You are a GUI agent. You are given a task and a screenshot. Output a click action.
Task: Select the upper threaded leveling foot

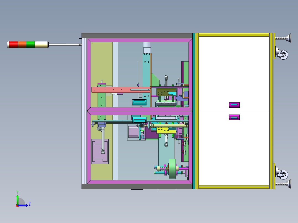point(283,38)
